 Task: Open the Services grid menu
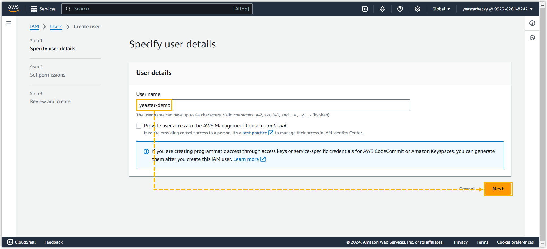(x=43, y=9)
